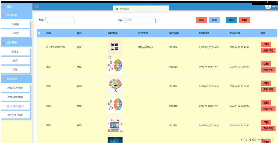The height and width of the screenshot is (144, 278).
Task: Open 学生 menu item
Action: [15, 70]
